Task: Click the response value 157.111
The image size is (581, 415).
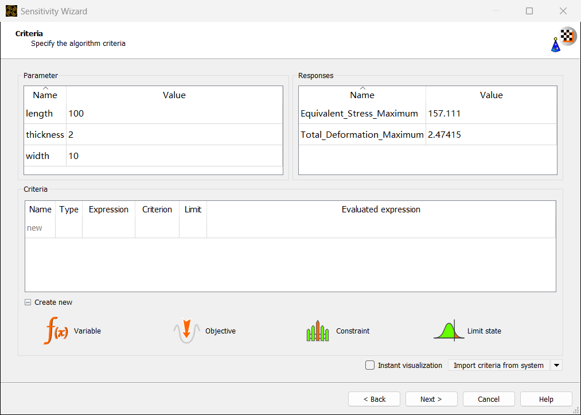Action: 492,114
